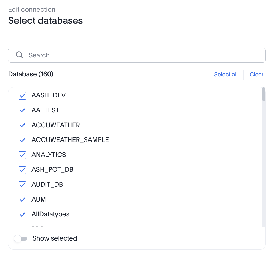Click the Database (160) header label
Screen dimensions: 274x264
31,74
